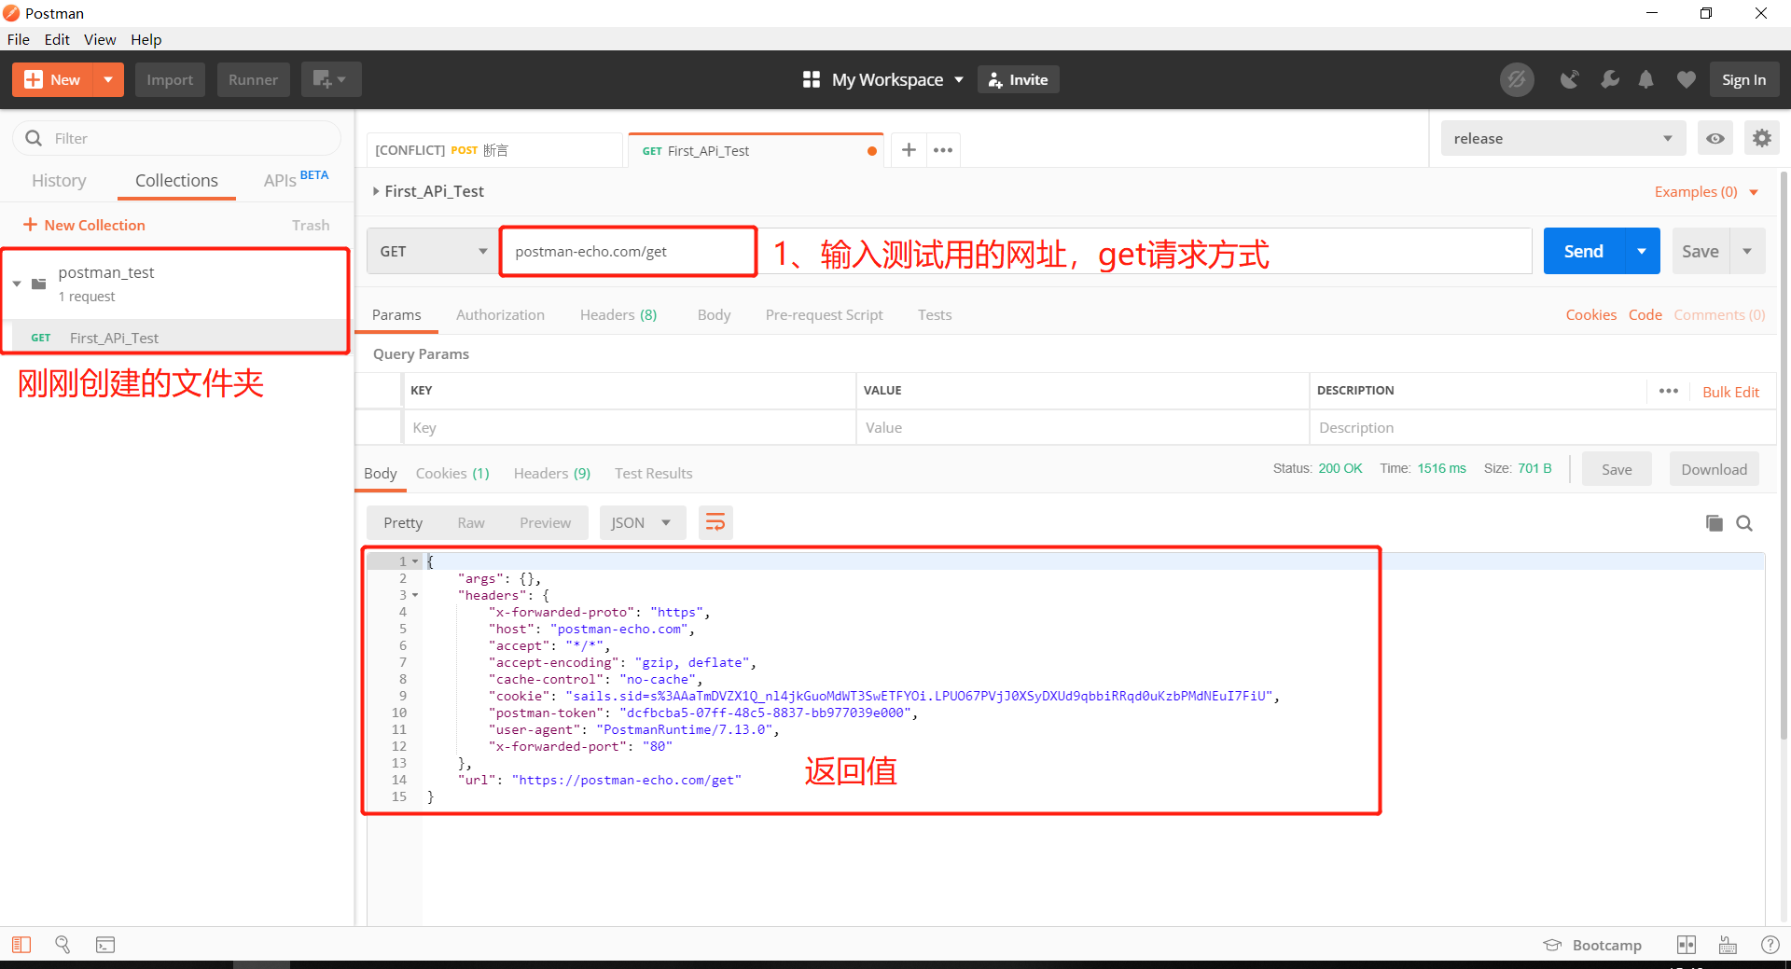Click the Value input cell
The image size is (1791, 969).
pyautogui.click(x=1082, y=427)
